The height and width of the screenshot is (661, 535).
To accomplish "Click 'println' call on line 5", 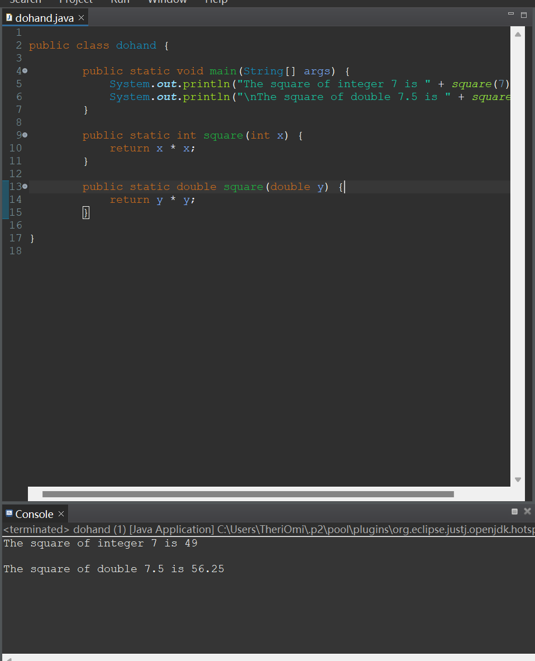I will click(x=207, y=84).
